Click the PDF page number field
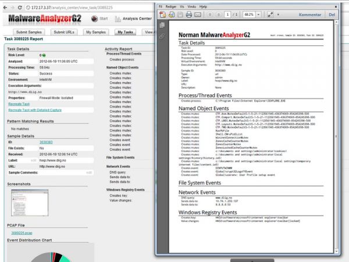The width and height of the screenshot is (349, 262). click(227, 15)
